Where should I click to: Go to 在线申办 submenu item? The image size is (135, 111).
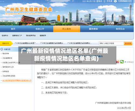(5, 35)
